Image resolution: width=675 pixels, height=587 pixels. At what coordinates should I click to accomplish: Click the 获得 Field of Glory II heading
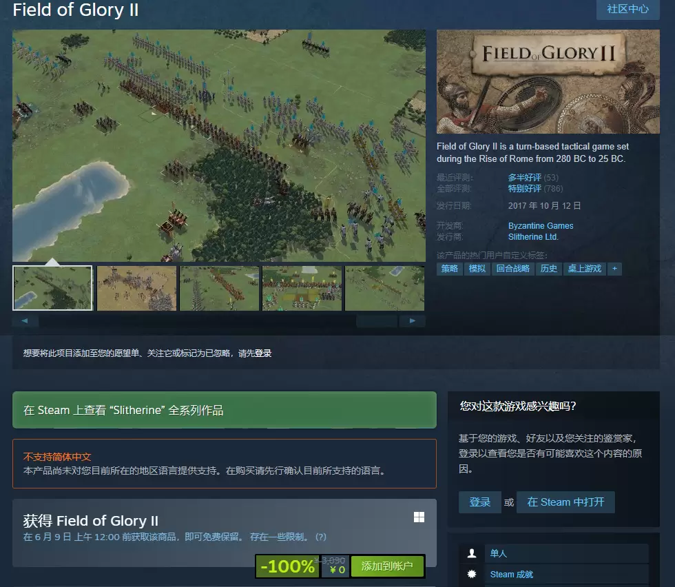coord(91,521)
